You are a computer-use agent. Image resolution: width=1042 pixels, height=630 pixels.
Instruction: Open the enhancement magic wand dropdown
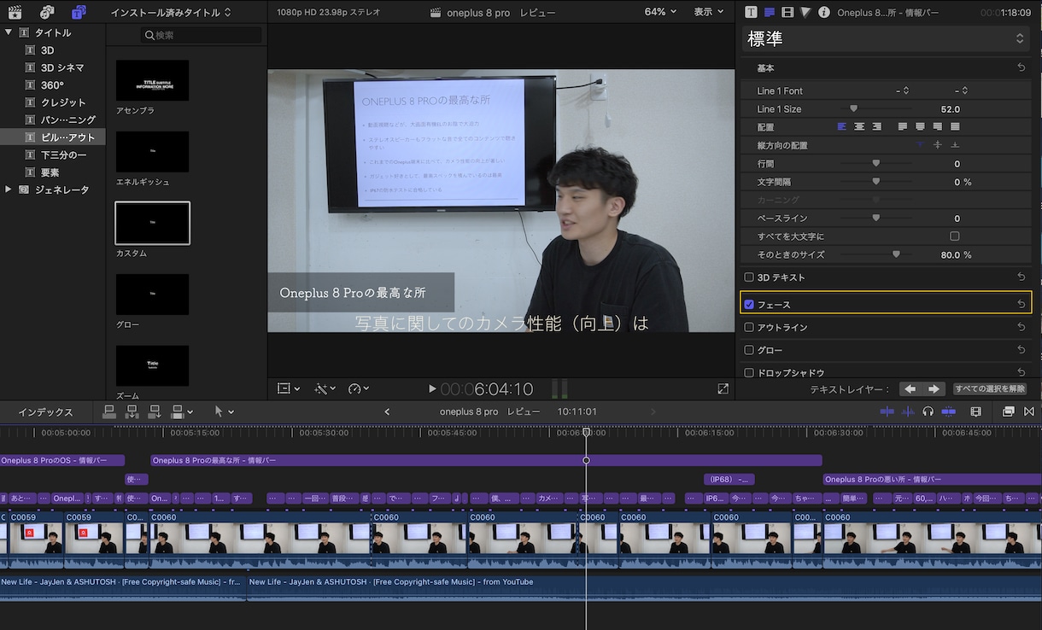tap(325, 388)
